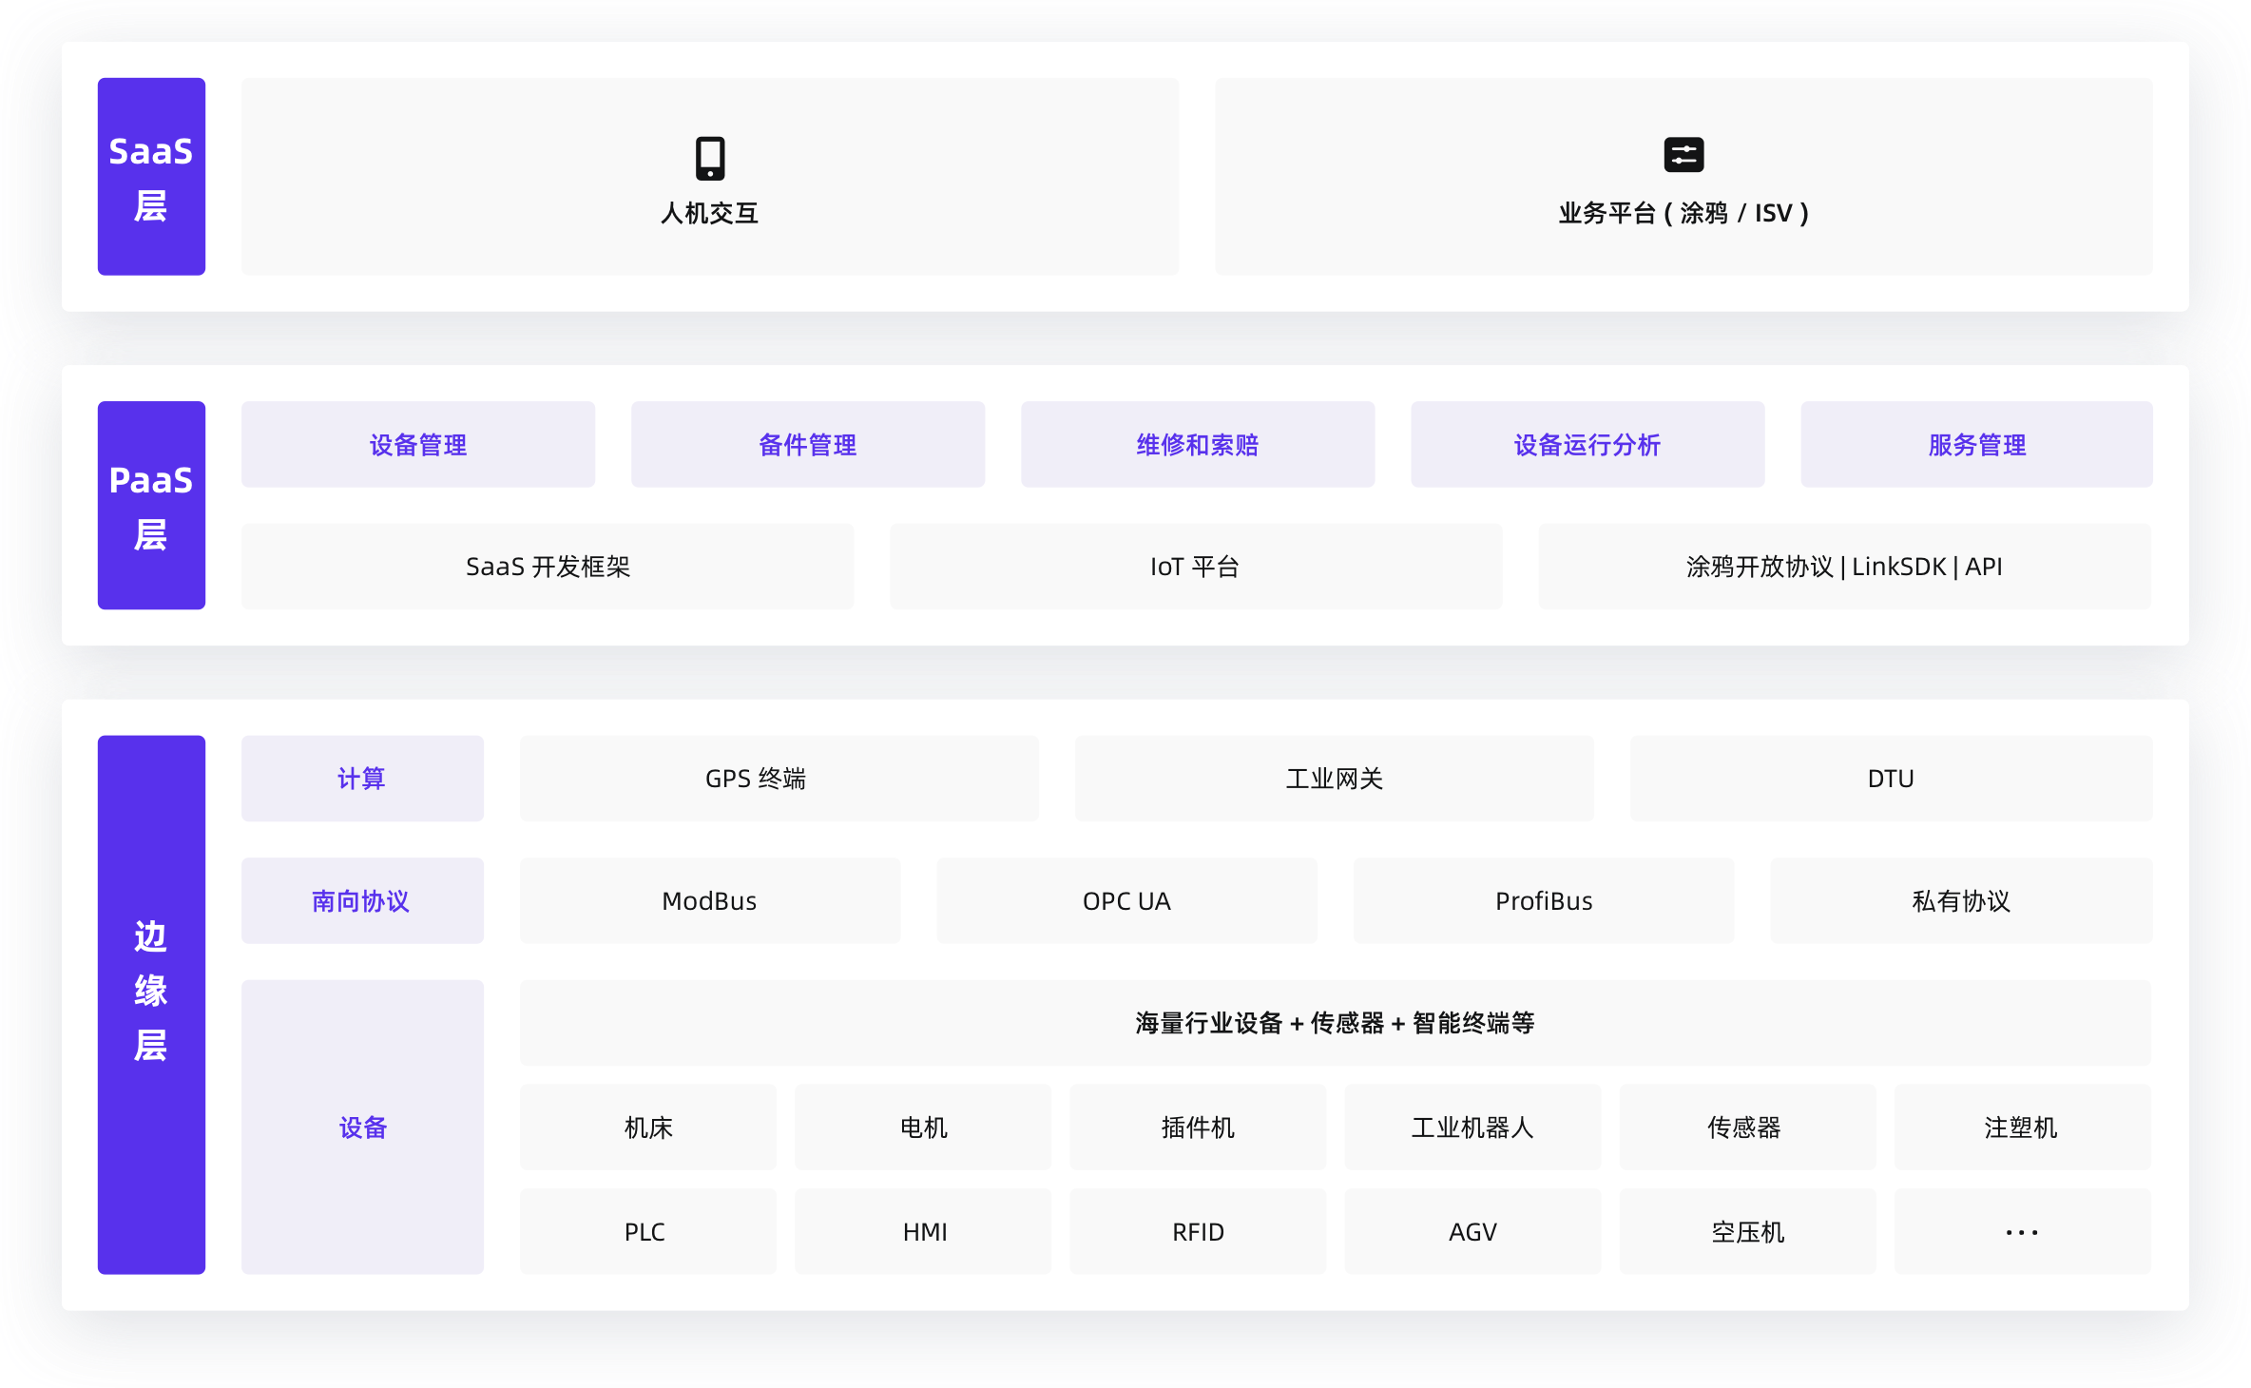Select the PaaS 层 purple label
The width and height of the screenshot is (2251, 1388).
click(151, 505)
